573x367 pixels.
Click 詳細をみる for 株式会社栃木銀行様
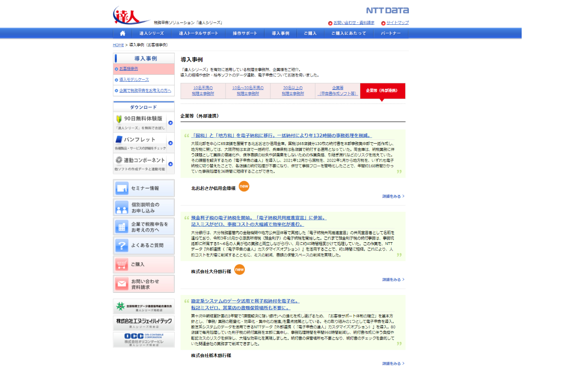click(393, 363)
